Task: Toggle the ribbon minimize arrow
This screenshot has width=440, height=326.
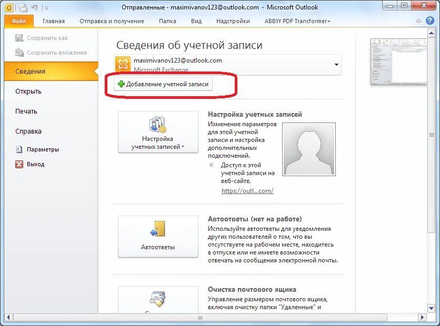Action: 418,21
